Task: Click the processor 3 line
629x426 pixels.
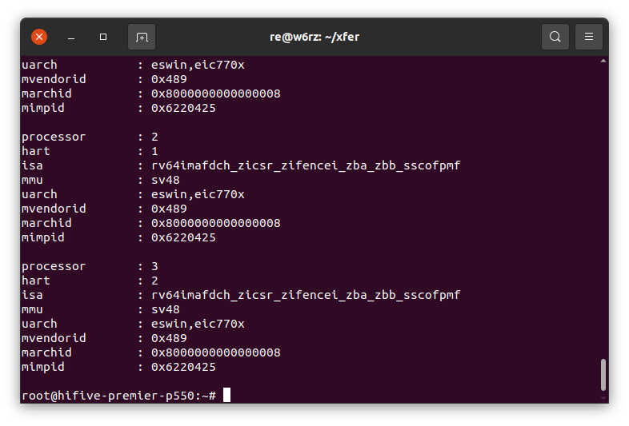Action: coord(90,266)
